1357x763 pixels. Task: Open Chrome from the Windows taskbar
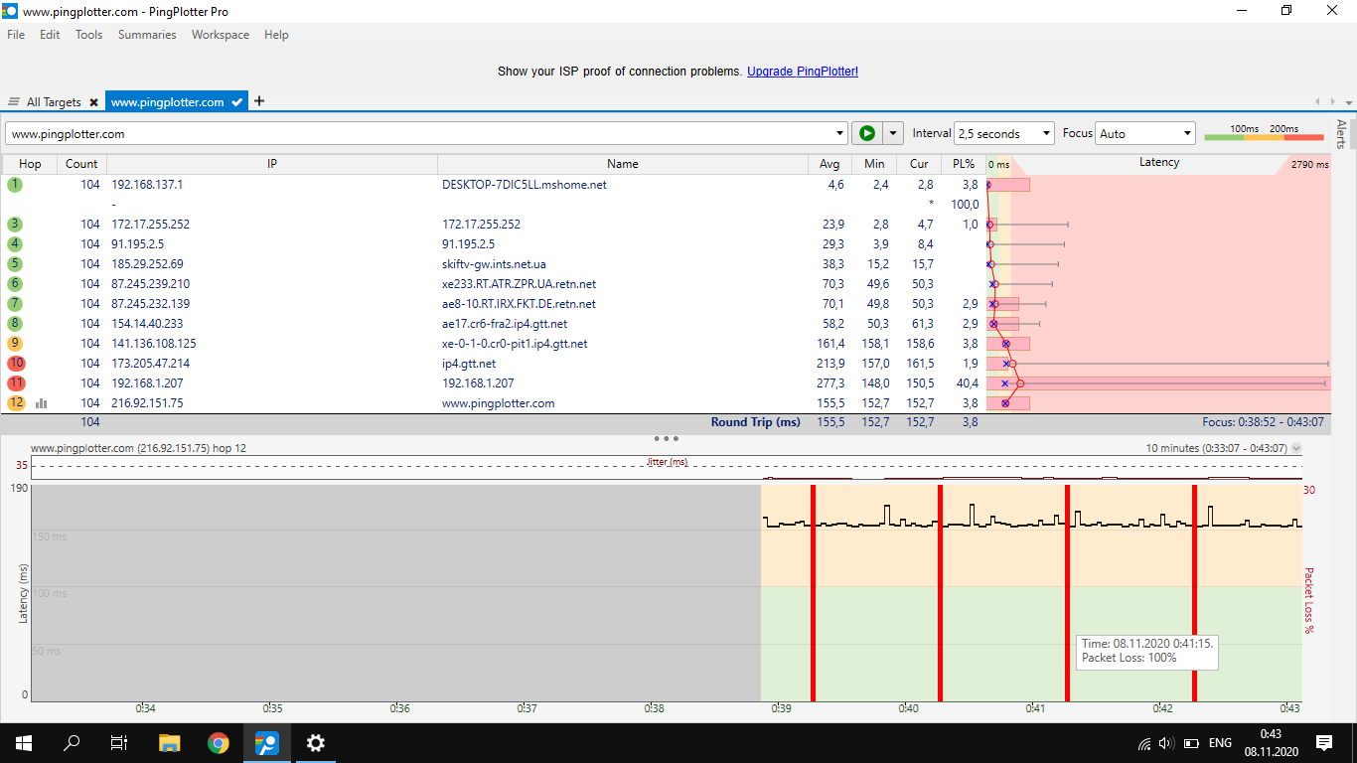click(x=219, y=742)
